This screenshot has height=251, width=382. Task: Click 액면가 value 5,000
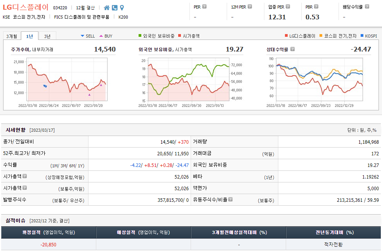click(x=373, y=189)
